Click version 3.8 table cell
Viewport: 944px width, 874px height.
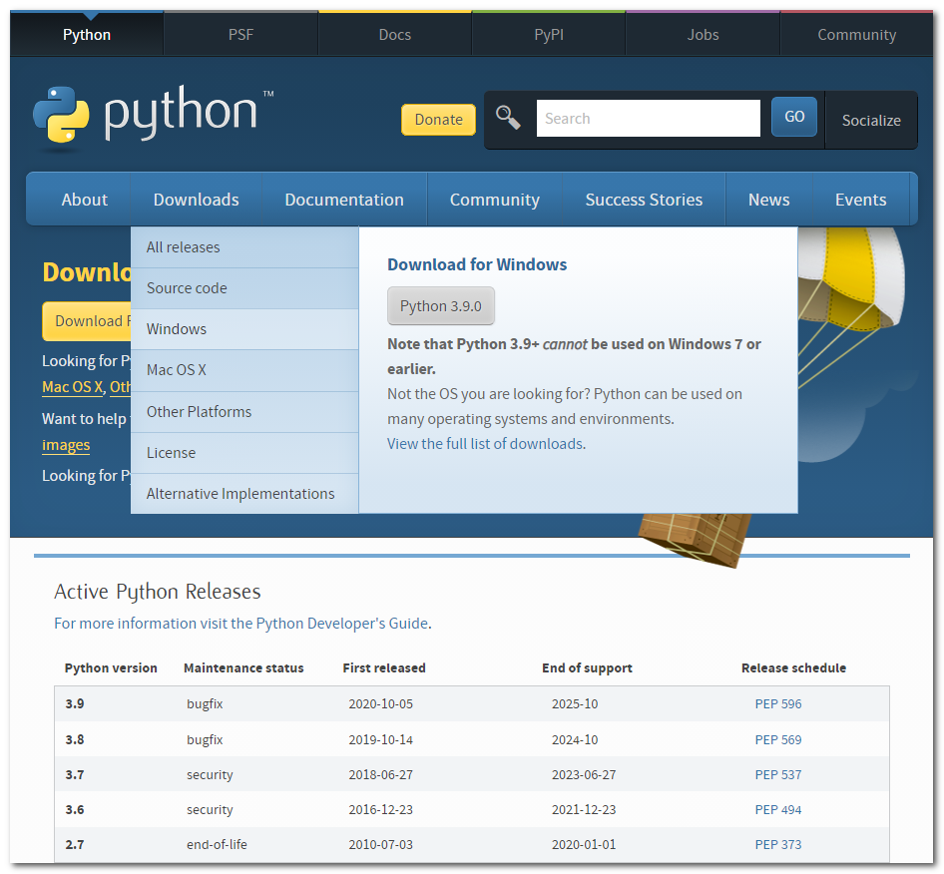point(75,739)
